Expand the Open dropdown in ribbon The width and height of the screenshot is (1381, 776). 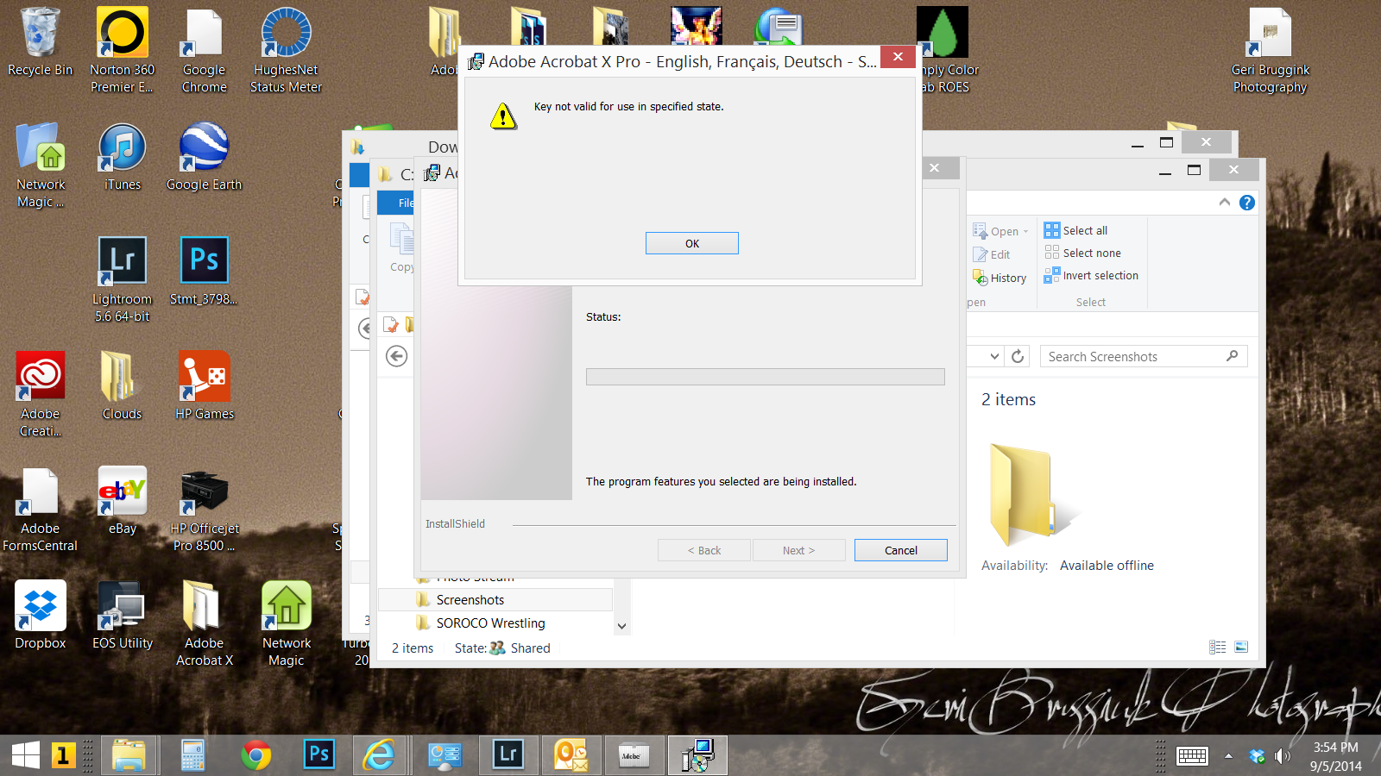(x=1025, y=231)
